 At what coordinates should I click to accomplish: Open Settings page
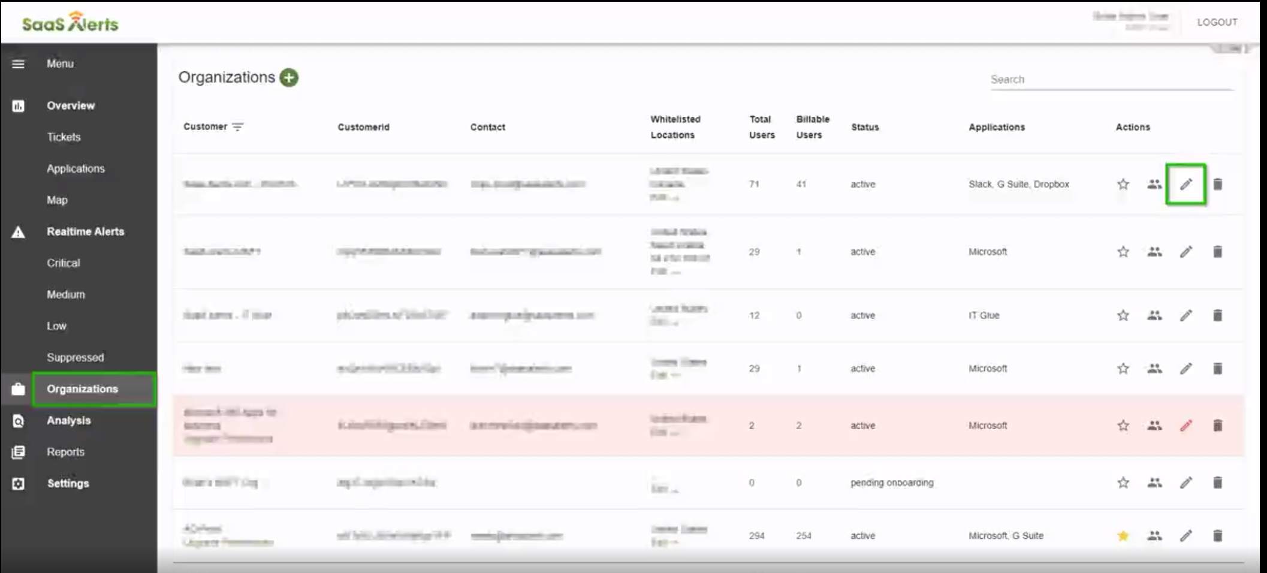click(x=68, y=483)
